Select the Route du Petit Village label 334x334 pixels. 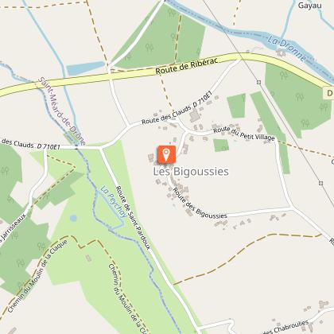[x=244, y=134]
